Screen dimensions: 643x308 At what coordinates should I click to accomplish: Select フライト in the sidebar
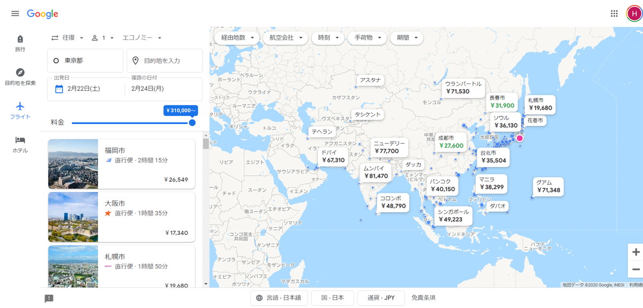pyautogui.click(x=20, y=111)
